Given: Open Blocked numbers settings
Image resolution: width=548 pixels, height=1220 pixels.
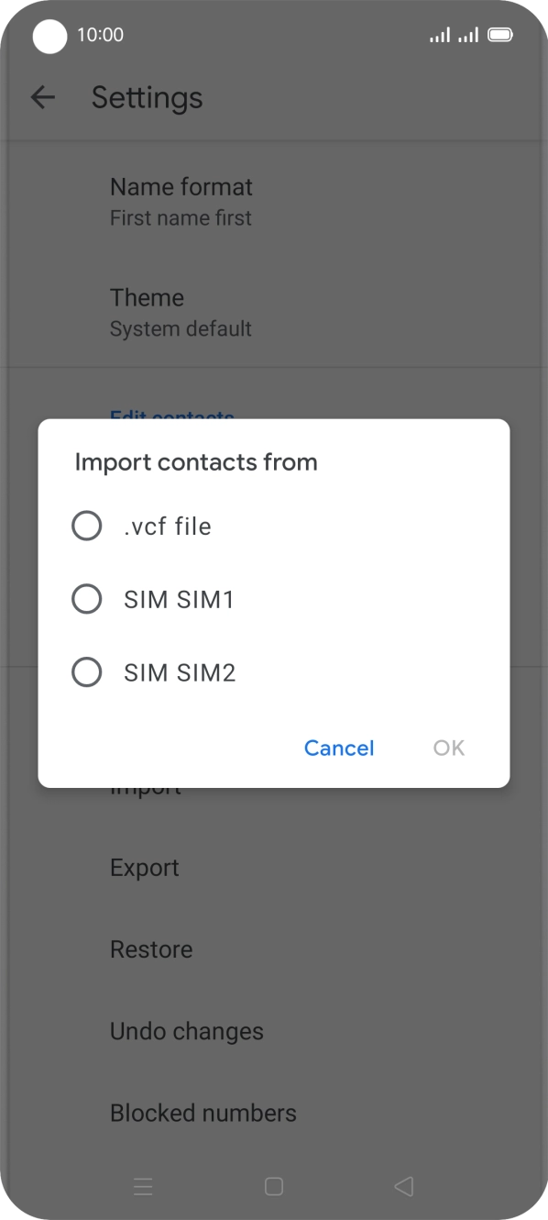Looking at the screenshot, I should (203, 1112).
